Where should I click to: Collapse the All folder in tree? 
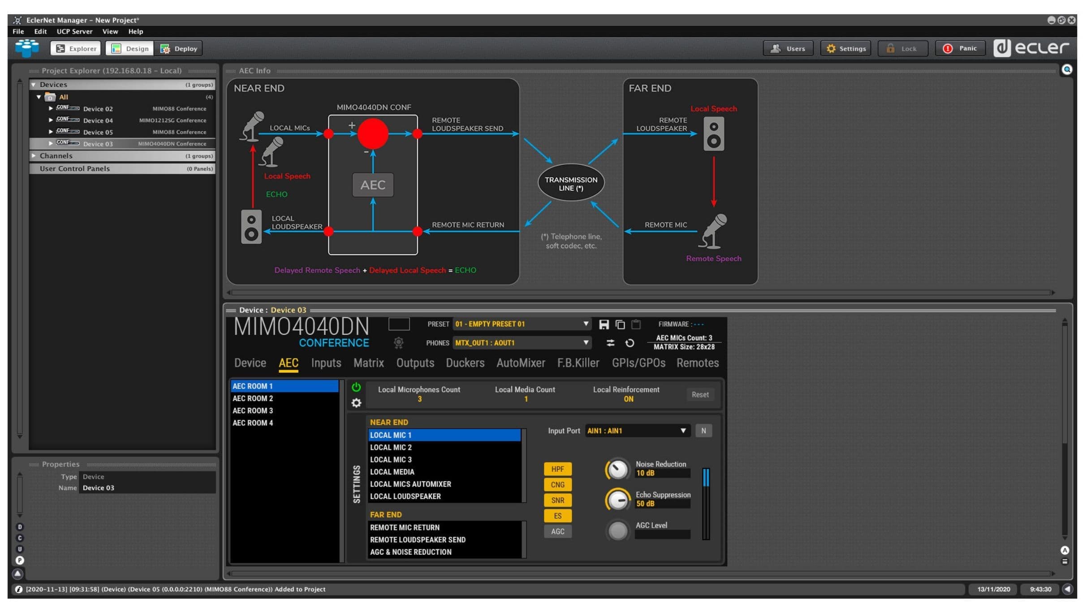pos(39,97)
